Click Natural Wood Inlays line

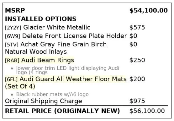(x=36, y=52)
